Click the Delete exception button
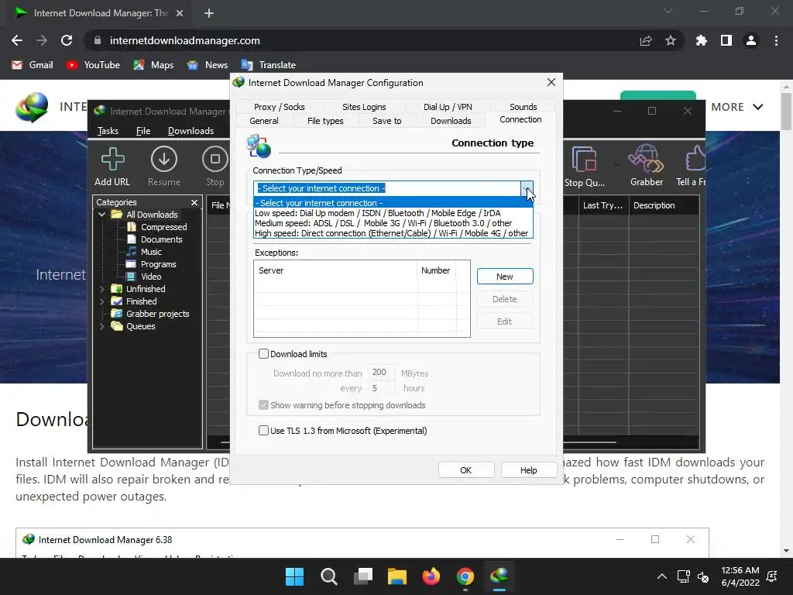The image size is (793, 595). [x=505, y=299]
